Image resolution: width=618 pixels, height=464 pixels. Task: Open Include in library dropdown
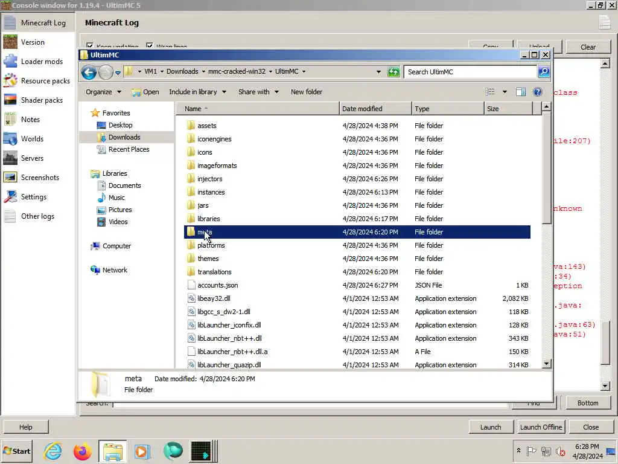coord(197,92)
